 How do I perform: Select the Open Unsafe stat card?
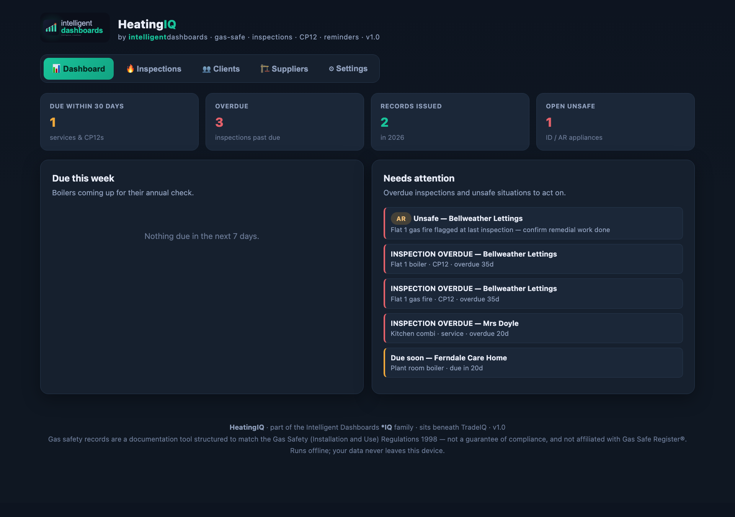(616, 122)
